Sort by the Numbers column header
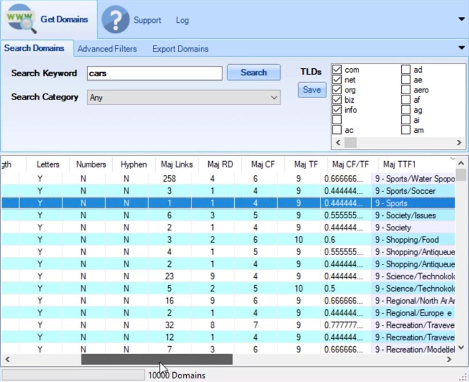The image size is (469, 382). pos(91,164)
